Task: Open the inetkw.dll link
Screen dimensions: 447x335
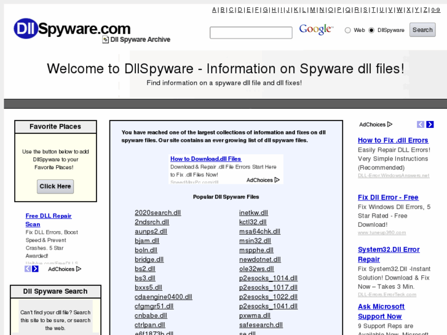Action: click(x=253, y=213)
